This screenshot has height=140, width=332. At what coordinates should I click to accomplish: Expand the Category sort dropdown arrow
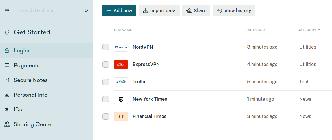(x=319, y=30)
